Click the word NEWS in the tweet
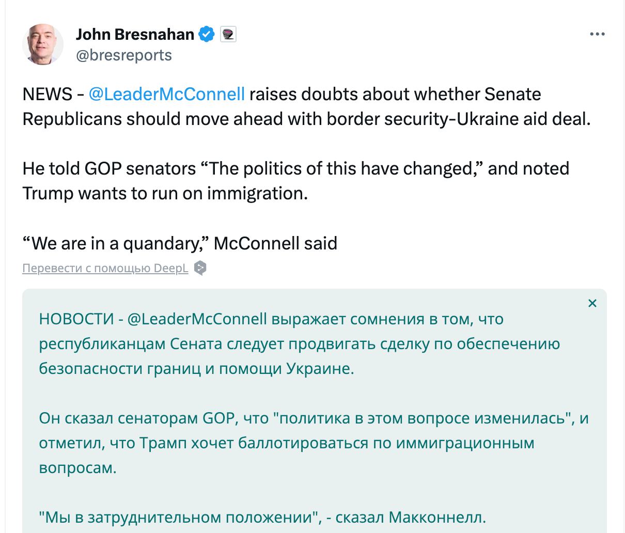This screenshot has height=533, width=625. (47, 94)
